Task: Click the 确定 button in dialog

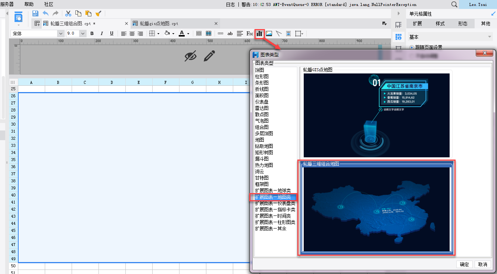Action: 465,264
